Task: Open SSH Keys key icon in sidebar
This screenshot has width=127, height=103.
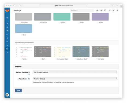Action: click(x=7, y=45)
